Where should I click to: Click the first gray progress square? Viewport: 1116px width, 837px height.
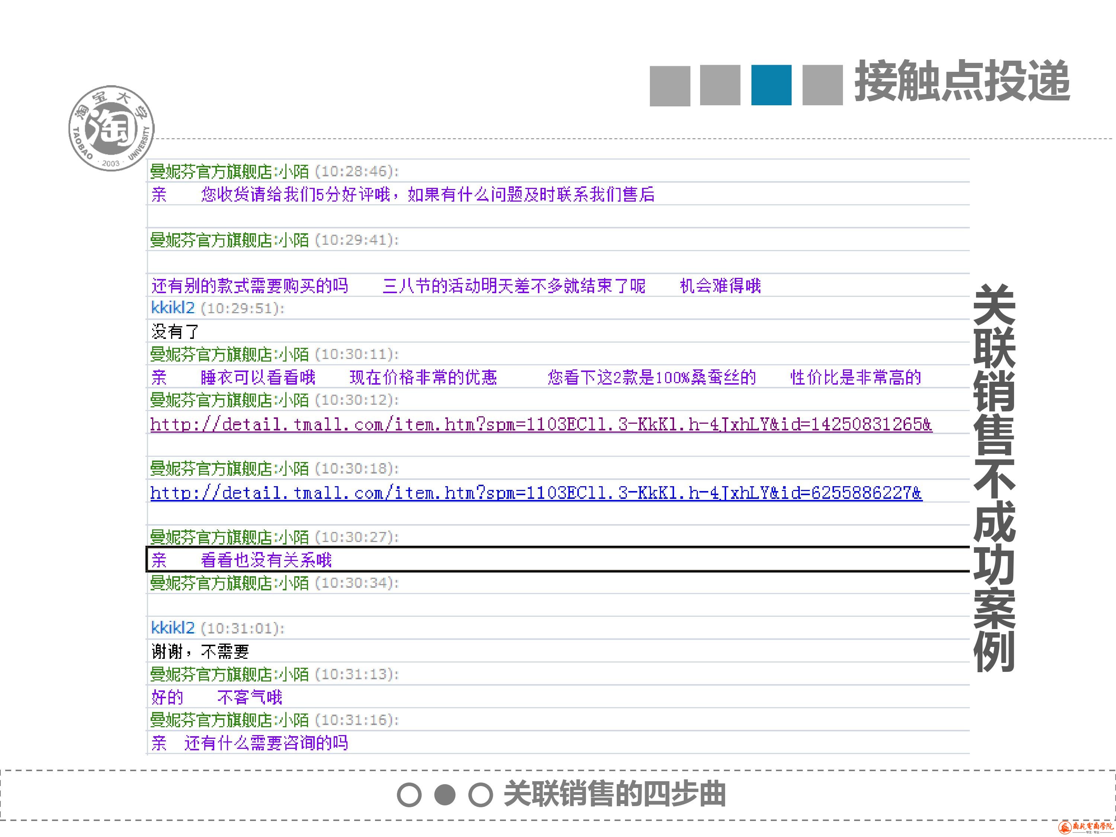click(x=670, y=86)
